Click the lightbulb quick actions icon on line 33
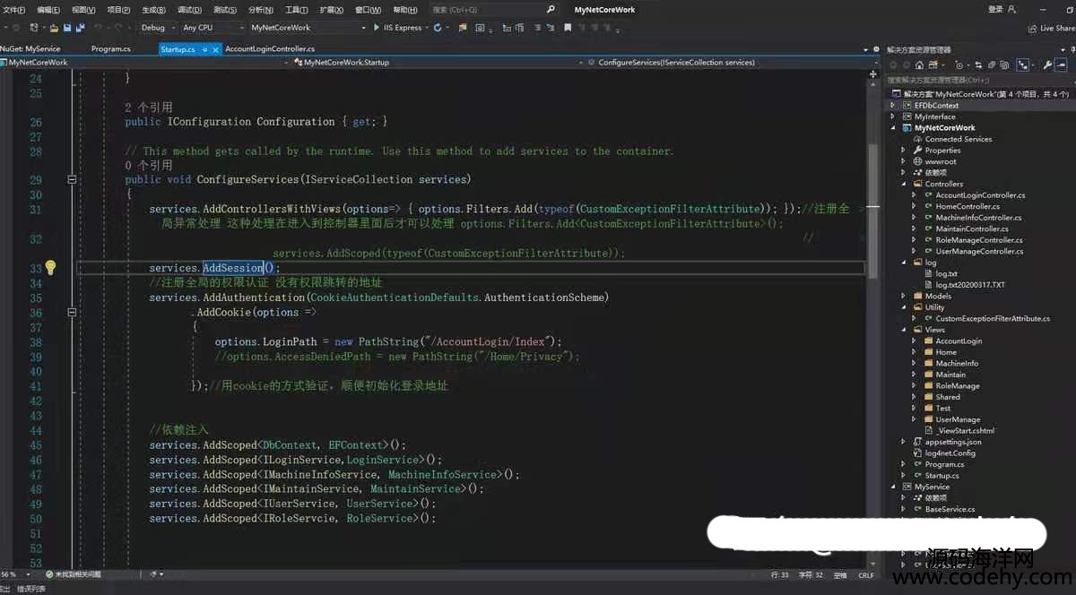 click(x=51, y=267)
